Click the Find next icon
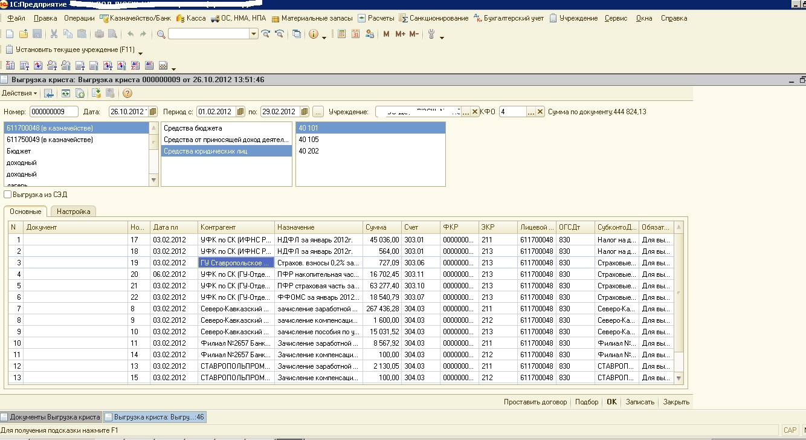806x440 pixels. [x=265, y=34]
